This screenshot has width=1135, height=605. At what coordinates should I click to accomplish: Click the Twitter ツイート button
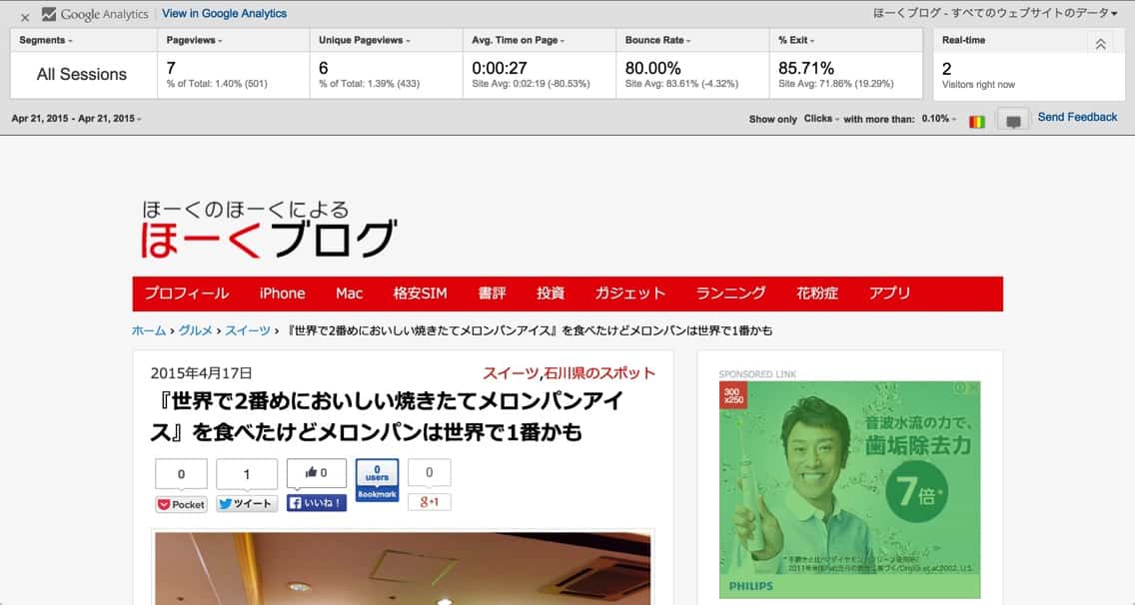point(247,504)
